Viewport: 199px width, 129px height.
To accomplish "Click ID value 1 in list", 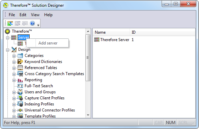I will (133, 40).
